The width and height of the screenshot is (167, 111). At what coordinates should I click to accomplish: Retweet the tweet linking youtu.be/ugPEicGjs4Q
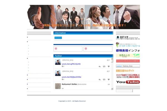pos(104,67)
